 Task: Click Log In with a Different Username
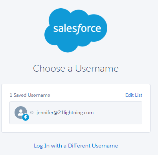[76, 146]
